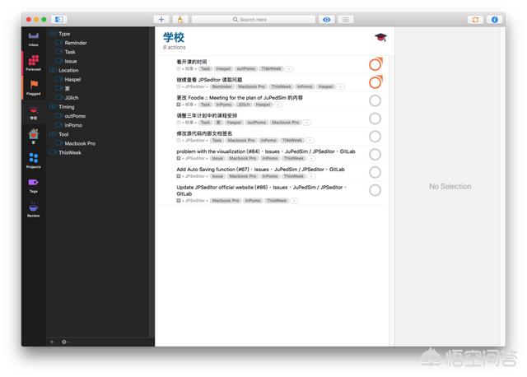Select the Haspel tag in sidebar
The height and width of the screenshot is (377, 527).
point(72,79)
